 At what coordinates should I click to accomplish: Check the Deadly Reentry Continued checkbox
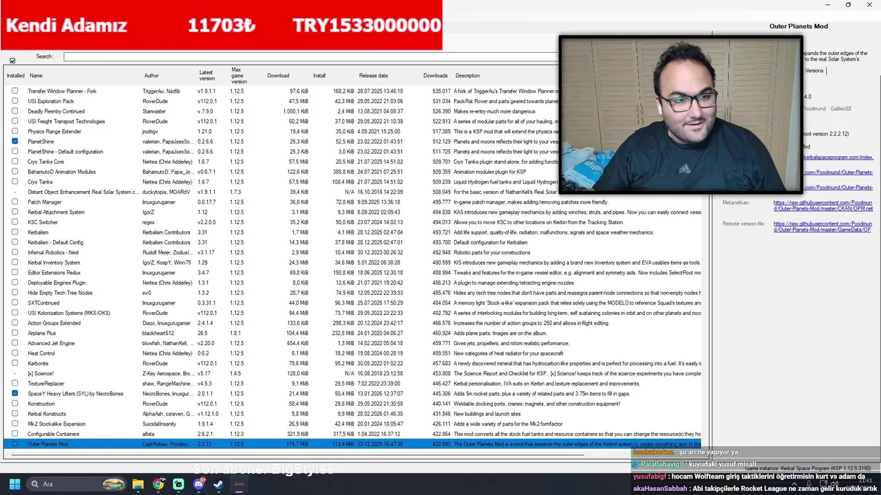point(15,111)
